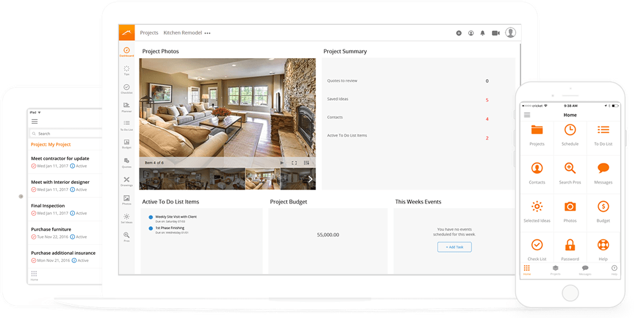Advance photo thumbnails with the right chevron

pos(310,179)
